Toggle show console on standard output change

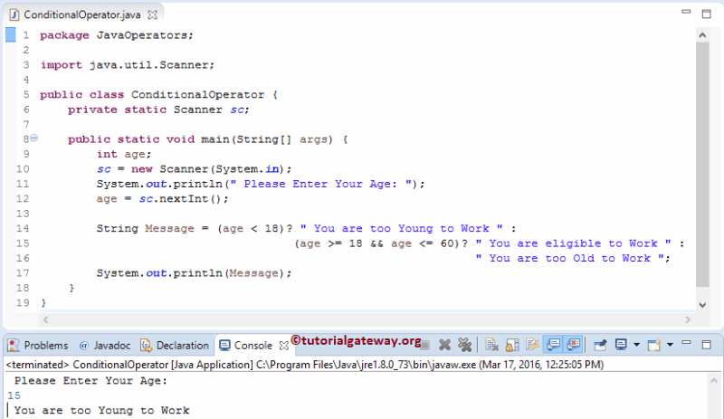[x=553, y=345]
